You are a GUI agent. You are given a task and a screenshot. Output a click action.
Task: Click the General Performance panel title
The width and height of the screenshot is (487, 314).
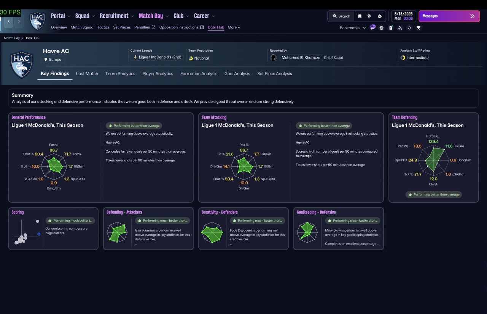pyautogui.click(x=29, y=117)
